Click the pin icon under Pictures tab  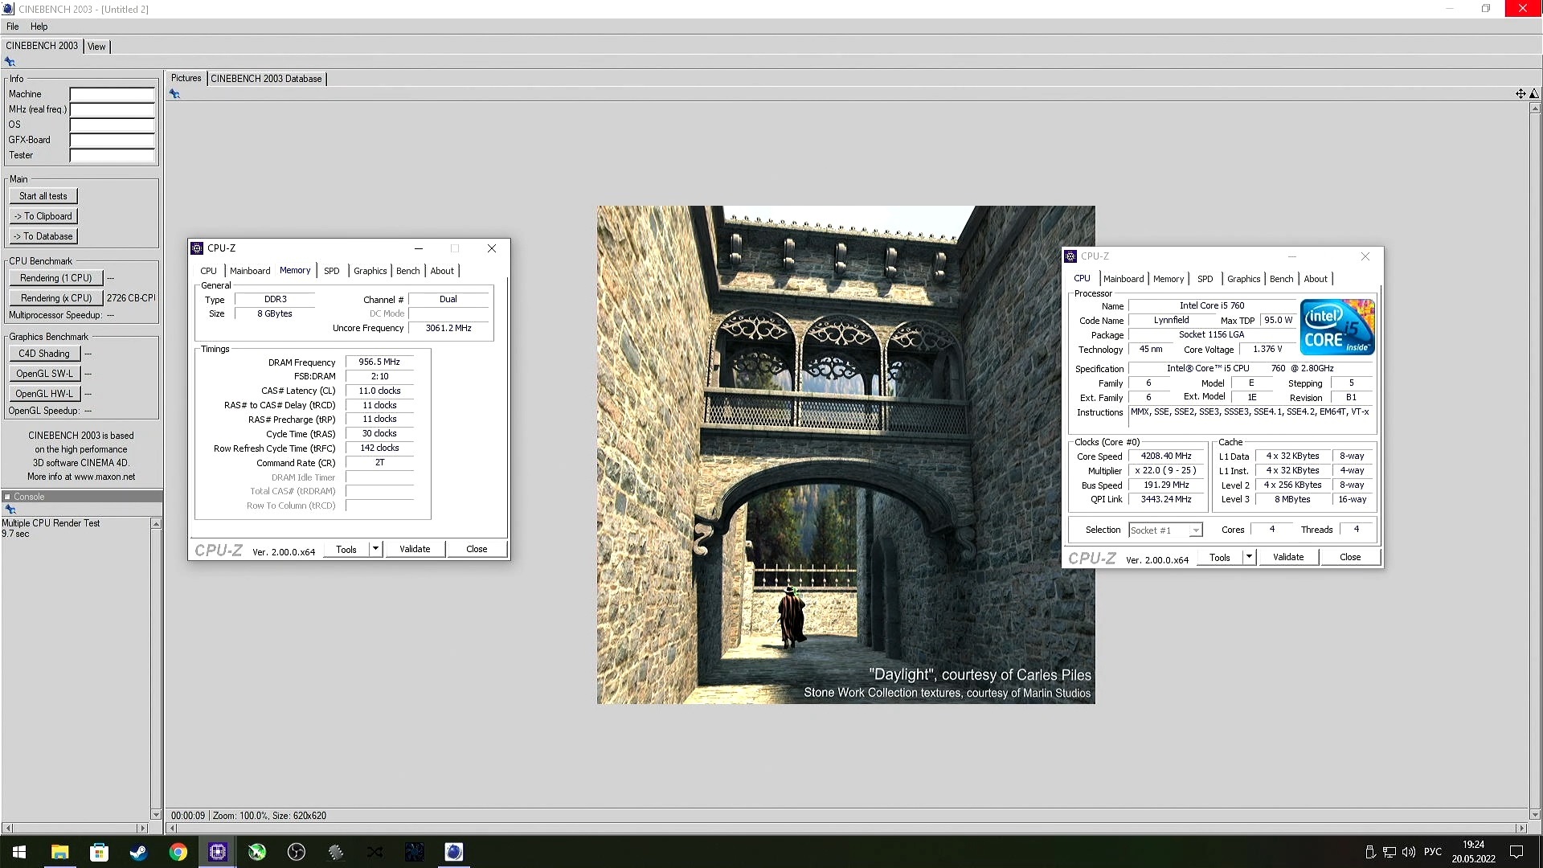[174, 94]
